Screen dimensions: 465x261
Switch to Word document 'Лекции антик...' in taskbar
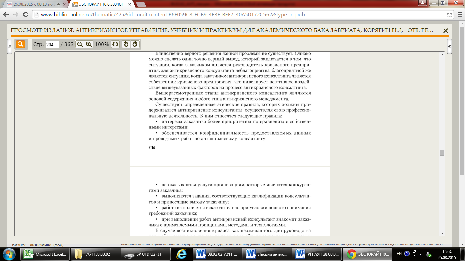(x=267, y=254)
